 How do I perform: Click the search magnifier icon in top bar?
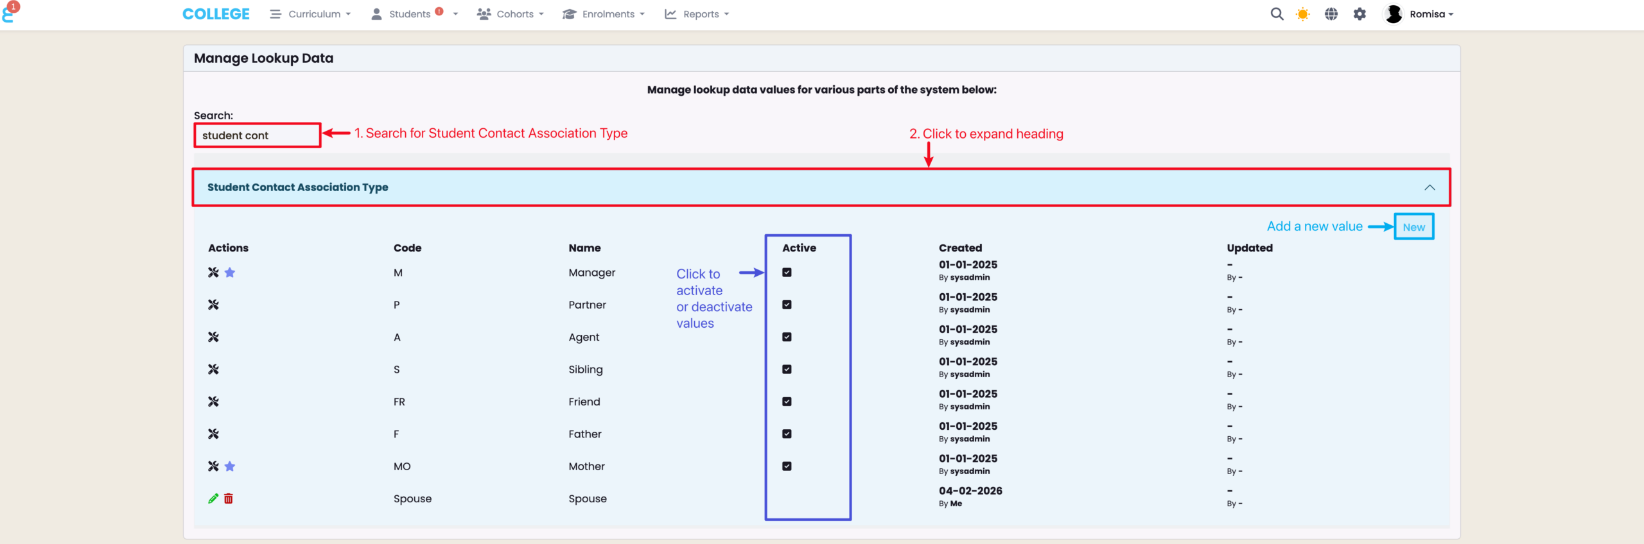click(x=1277, y=14)
